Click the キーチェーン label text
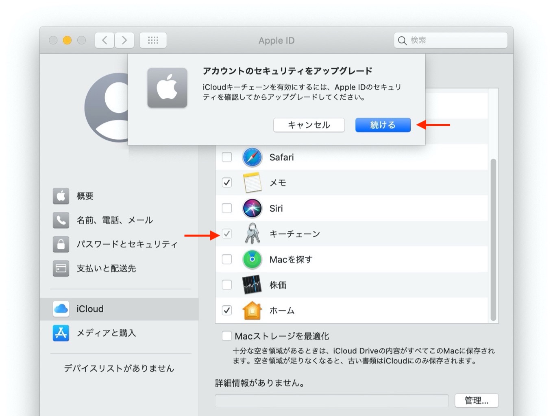This screenshot has width=553, height=416. pyautogui.click(x=295, y=234)
